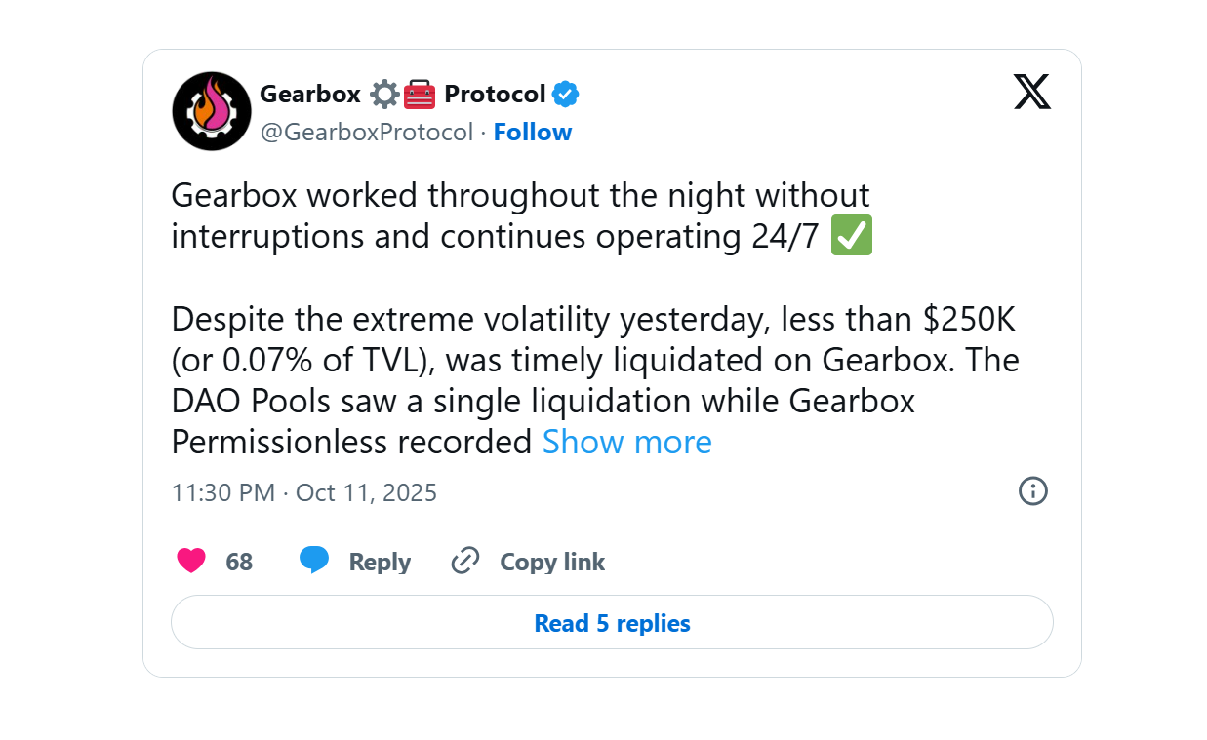Open the tweet info circle icon
The width and height of the screenshot is (1207, 740).
coord(1032,491)
